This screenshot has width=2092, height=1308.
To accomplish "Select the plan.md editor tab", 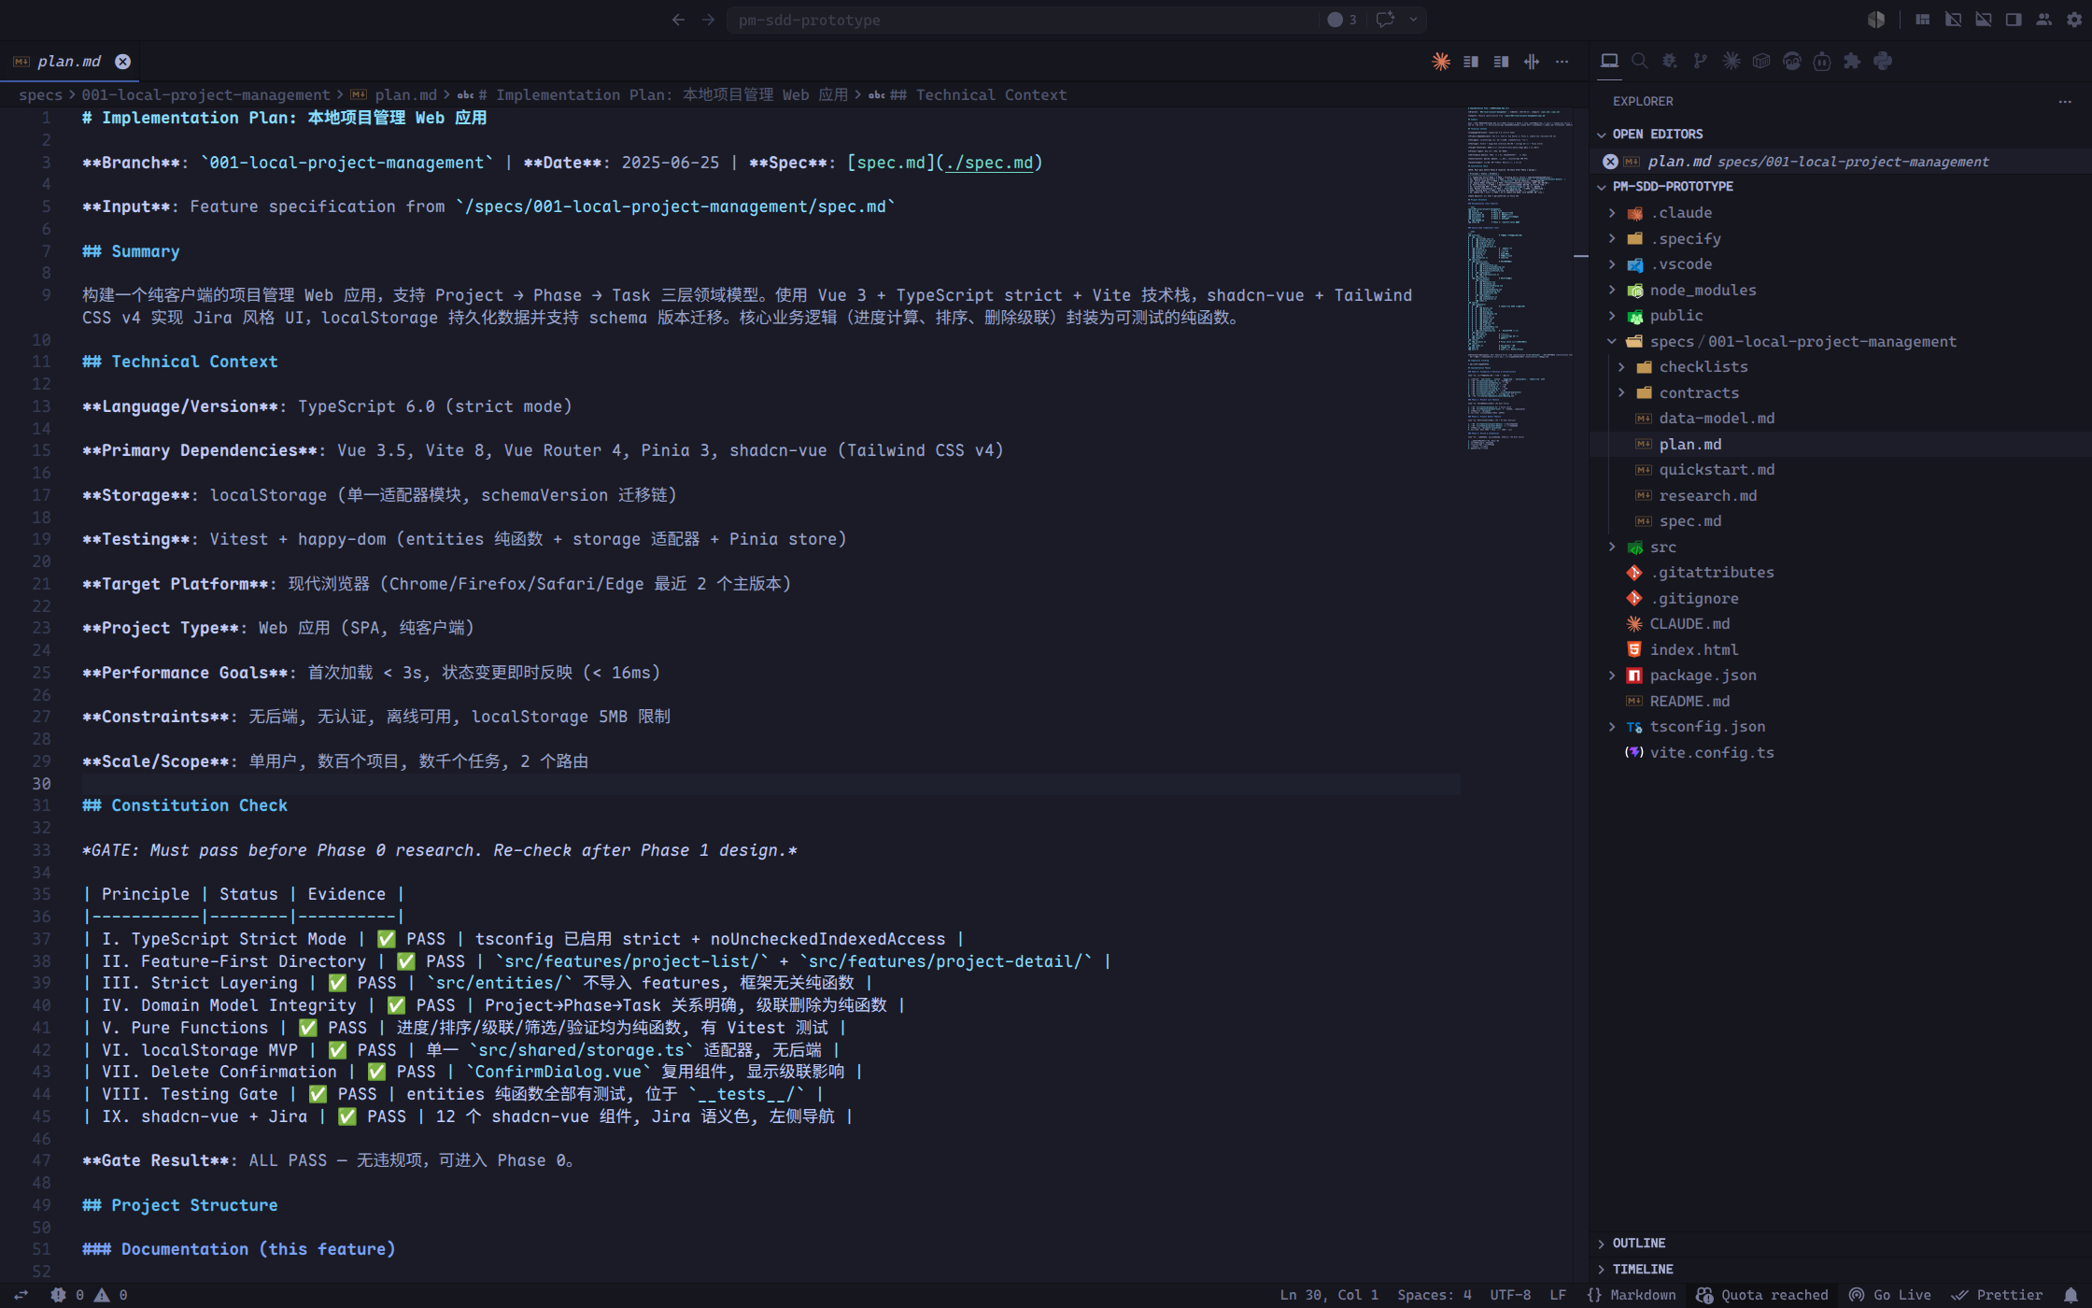I will click(69, 62).
